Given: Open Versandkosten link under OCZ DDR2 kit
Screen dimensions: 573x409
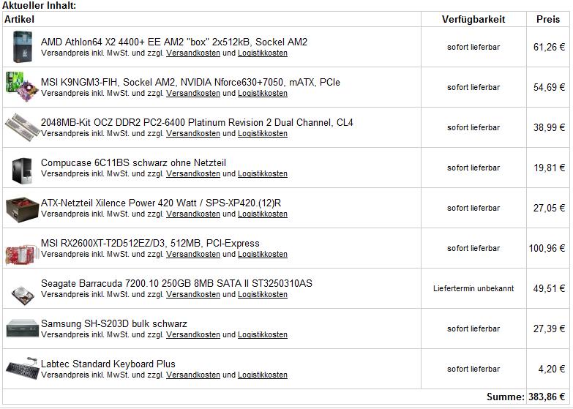Looking at the screenshot, I should [193, 133].
